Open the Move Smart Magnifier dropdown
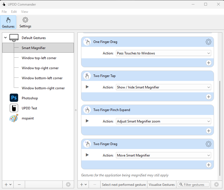Screen dimensions: 224x190 pyautogui.click(x=164, y=155)
